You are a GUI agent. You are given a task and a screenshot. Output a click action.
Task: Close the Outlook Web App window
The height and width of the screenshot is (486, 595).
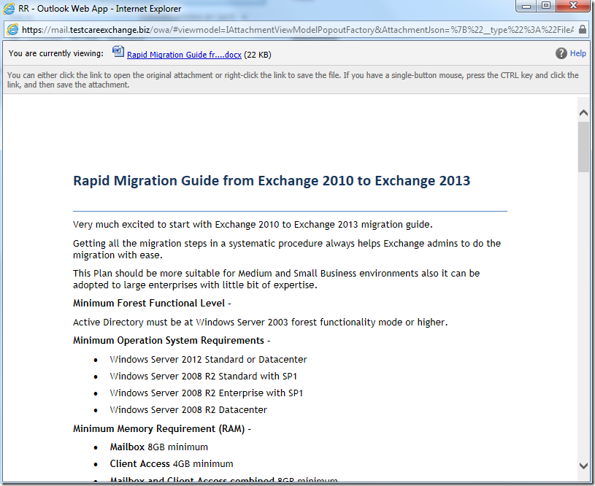[574, 6]
